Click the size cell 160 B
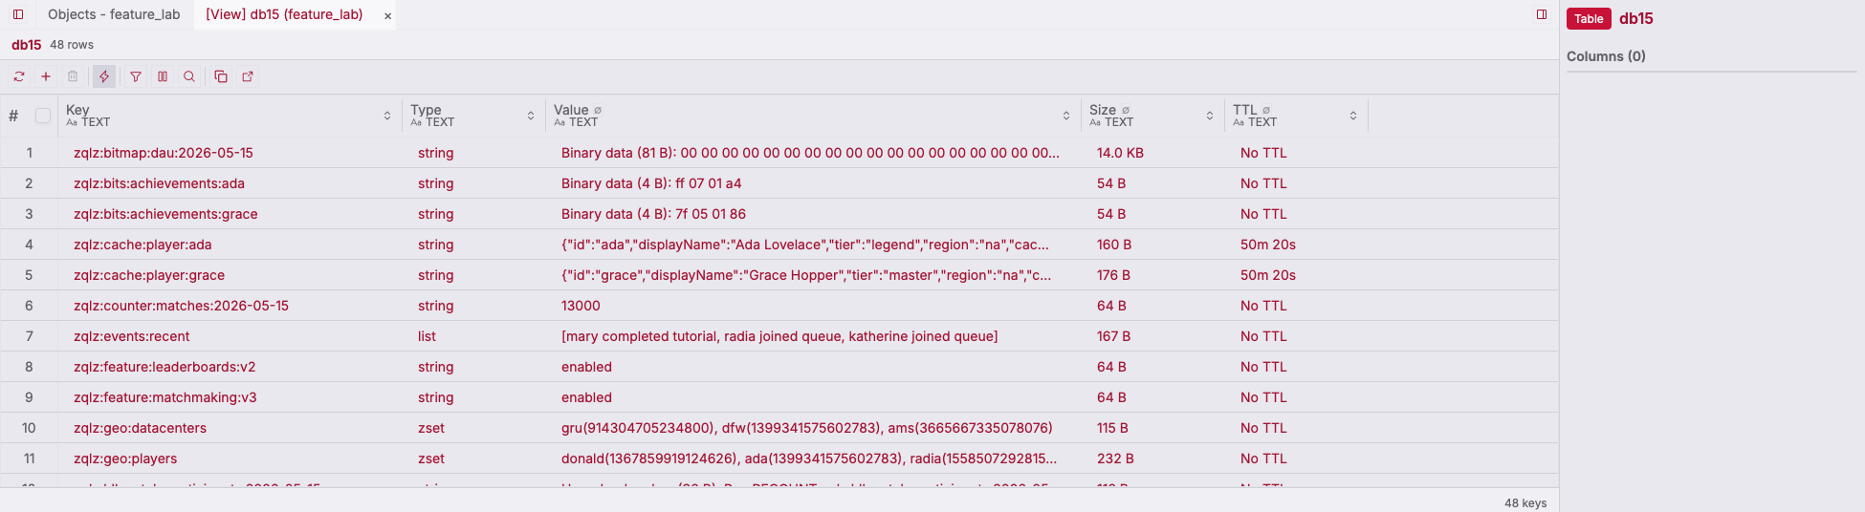The image size is (1865, 512). point(1152,245)
